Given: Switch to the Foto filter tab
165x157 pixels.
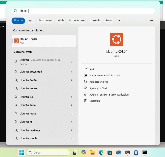Looking at the screenshot, I should (x=109, y=20).
